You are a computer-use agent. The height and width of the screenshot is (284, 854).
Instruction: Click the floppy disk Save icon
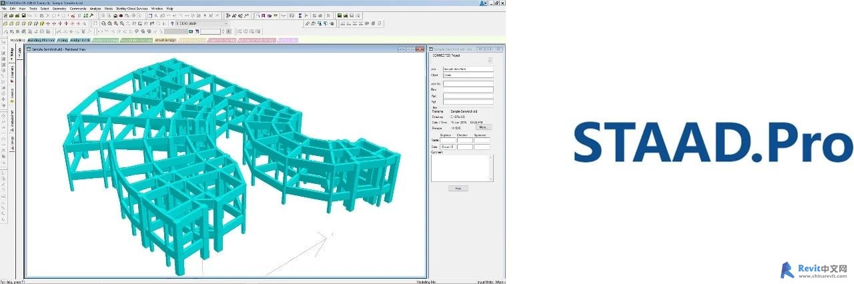click(x=23, y=15)
